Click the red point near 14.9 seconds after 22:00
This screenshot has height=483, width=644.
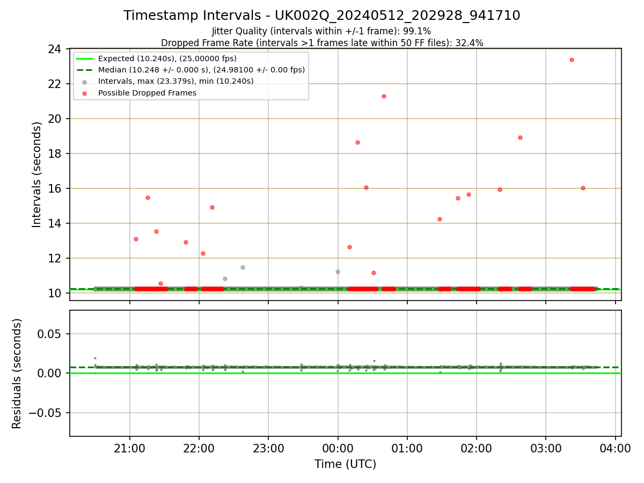[x=212, y=207]
